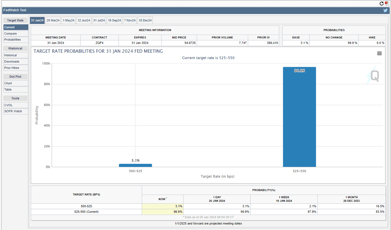This screenshot has width=391, height=230.
Task: Open the Prior Hikes sidebar item
Action: pos(16,68)
